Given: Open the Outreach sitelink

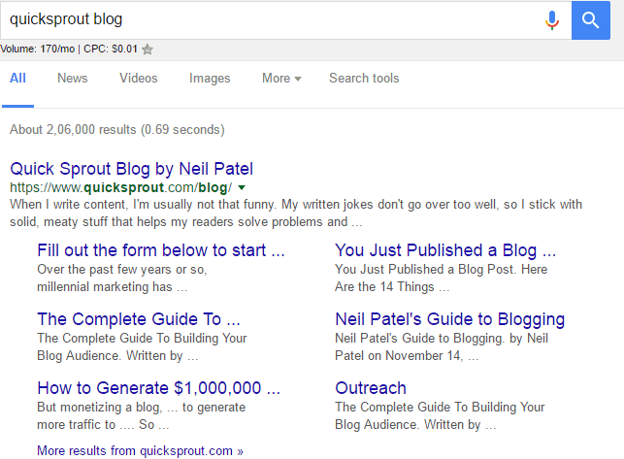Looking at the screenshot, I should click(x=371, y=388).
